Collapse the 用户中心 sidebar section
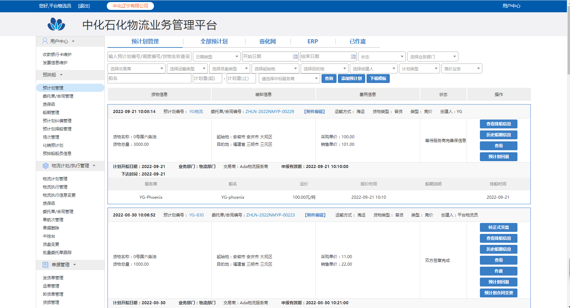Viewport: 570px width, 308px height. pyautogui.click(x=73, y=41)
